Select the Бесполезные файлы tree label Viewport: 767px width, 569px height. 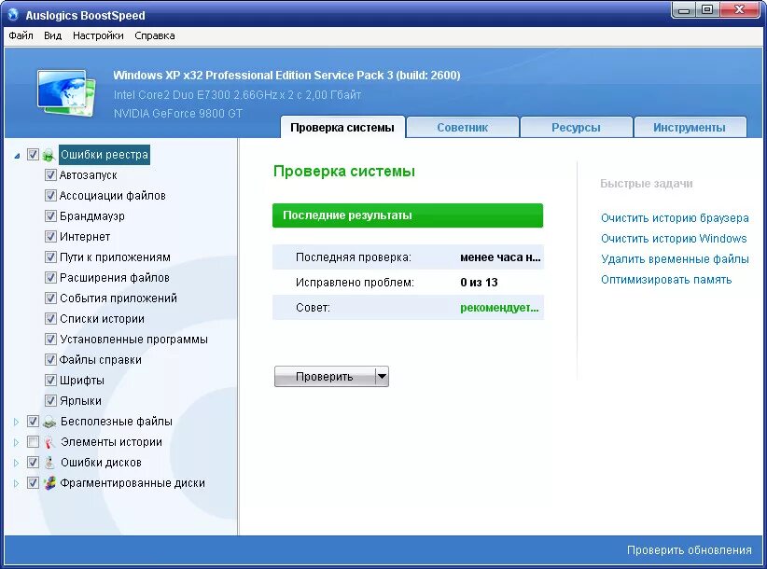tap(117, 422)
